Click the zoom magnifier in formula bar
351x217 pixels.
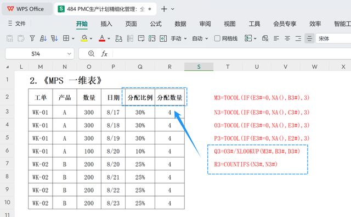(x=91, y=54)
